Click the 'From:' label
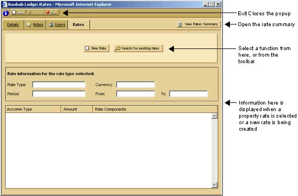298x196 pixels. 100,94
